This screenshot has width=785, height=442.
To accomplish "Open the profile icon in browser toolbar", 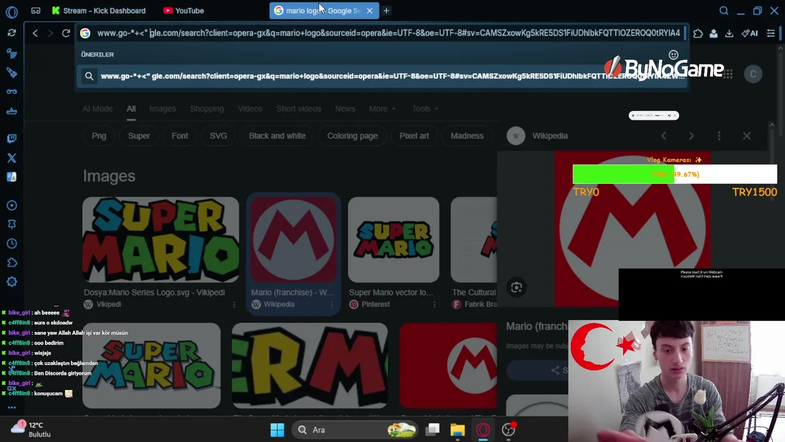I will coord(713,33).
